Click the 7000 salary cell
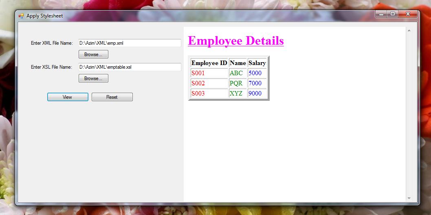 click(x=257, y=83)
